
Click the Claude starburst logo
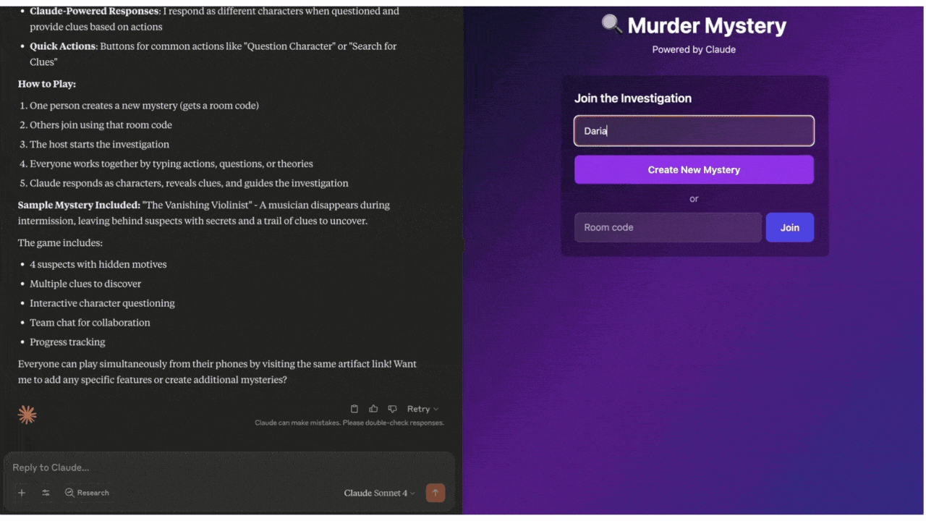point(27,415)
